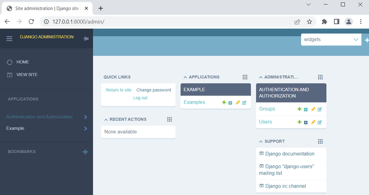369x195 pixels.
Task: Click the plus icon beside widgets dropdown
Action: point(367,40)
